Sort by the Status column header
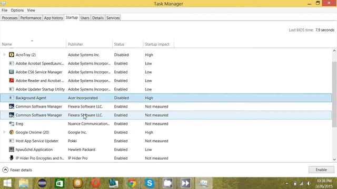337x189 pixels. point(127,44)
